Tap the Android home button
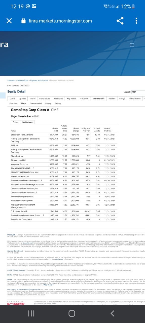This screenshot has height=323, width=145. pos(72,313)
